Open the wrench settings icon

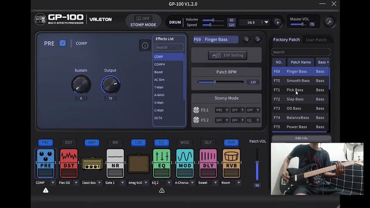330,22
